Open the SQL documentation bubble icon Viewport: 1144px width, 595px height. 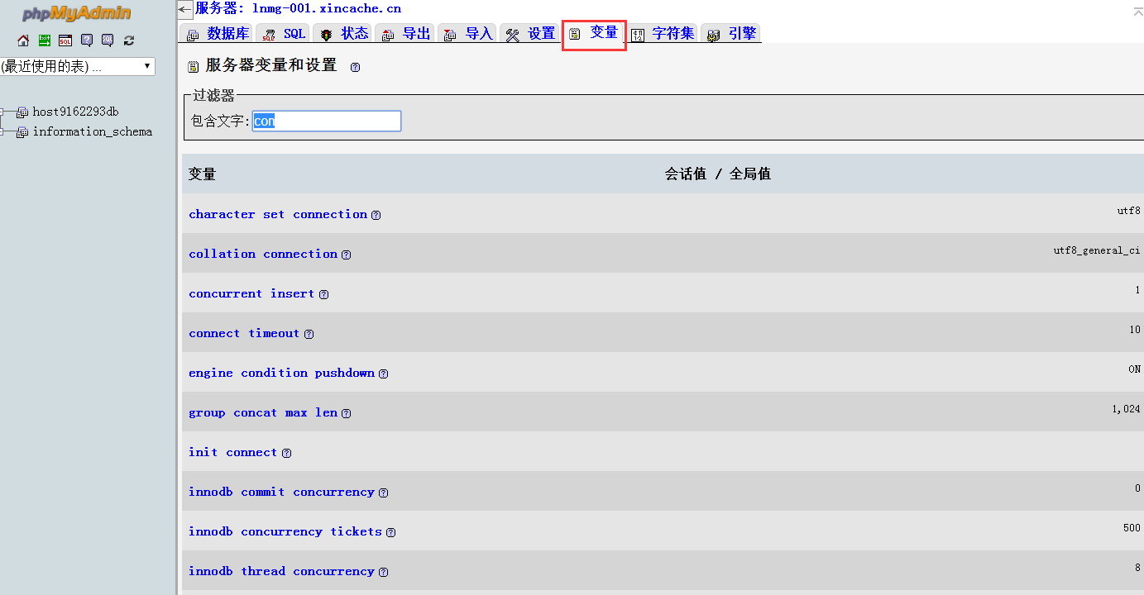pos(108,40)
